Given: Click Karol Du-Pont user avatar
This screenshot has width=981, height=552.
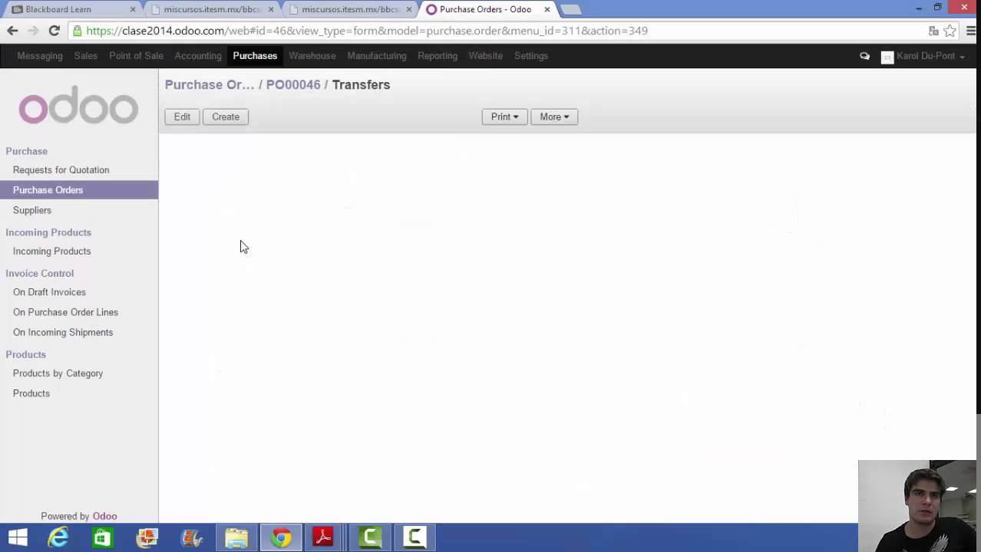Looking at the screenshot, I should 887,57.
